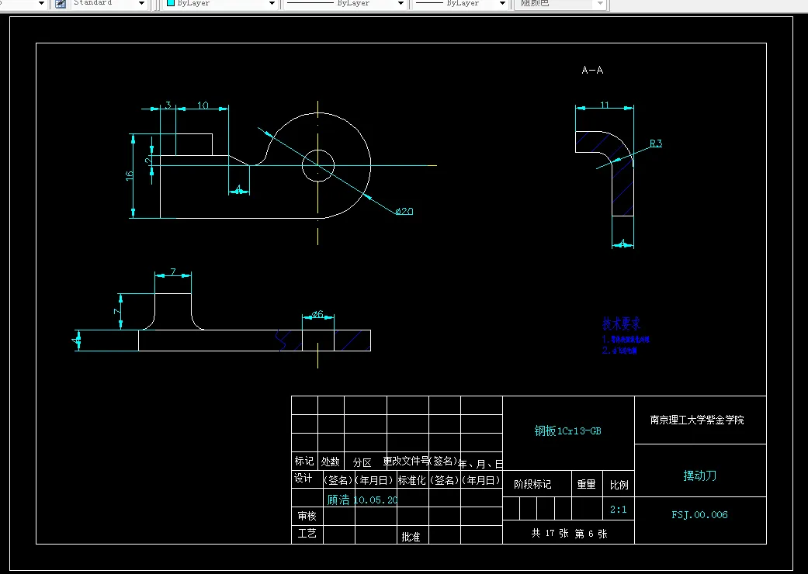Image resolution: width=808 pixels, height=574 pixels.
Task: Click the 重量 header cell
Action: click(x=587, y=485)
